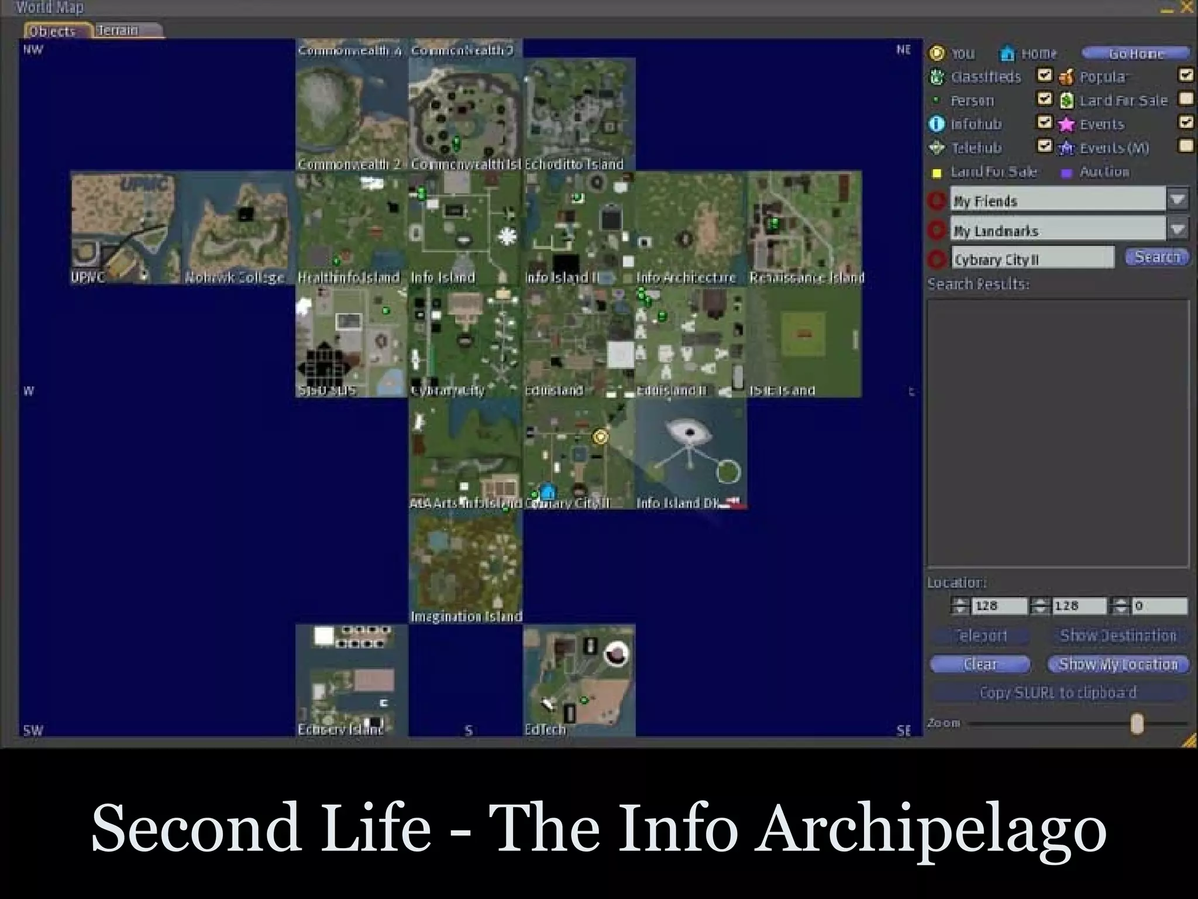Toggle the Telehub checkbox
1198x899 pixels.
point(1045,145)
